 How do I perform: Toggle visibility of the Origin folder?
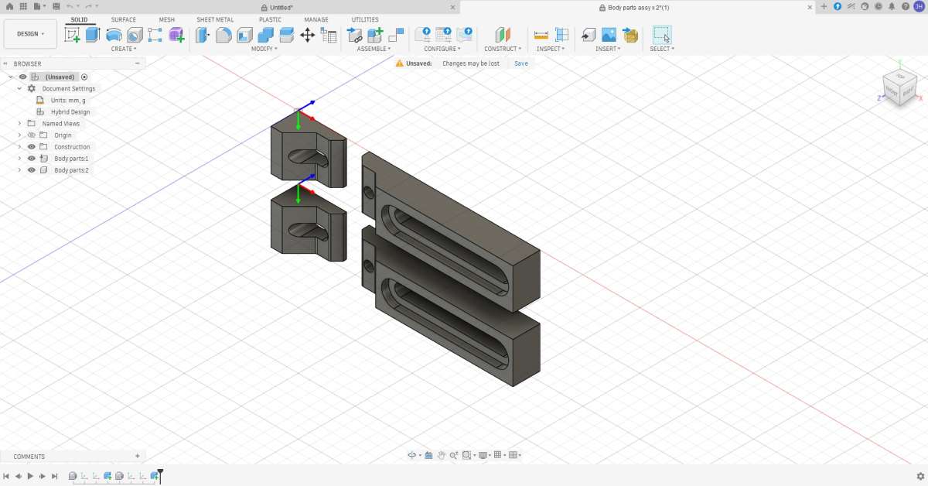click(x=32, y=135)
